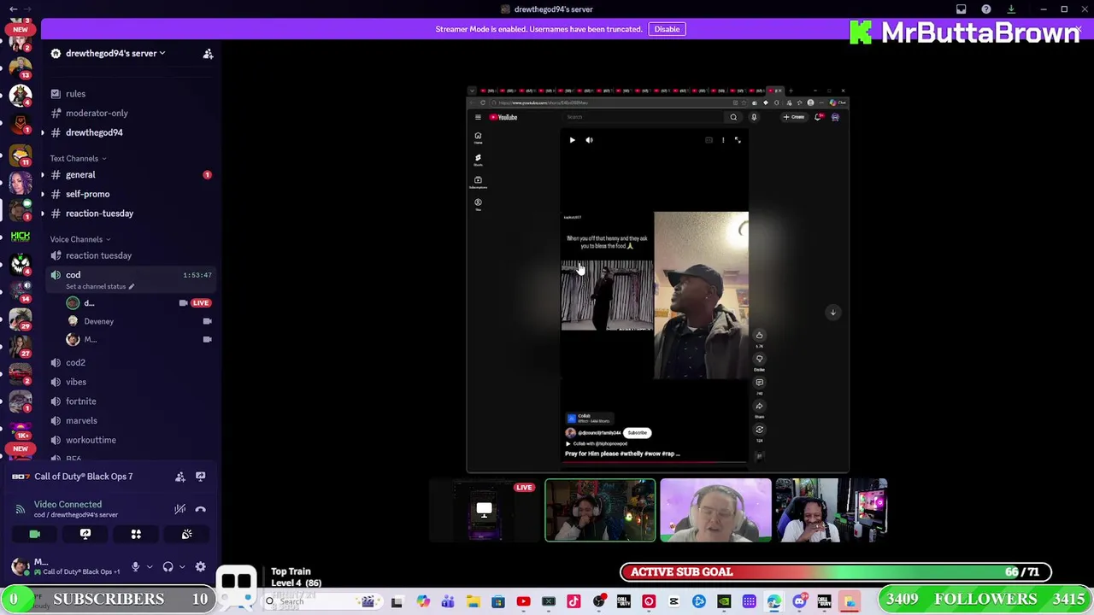This screenshot has height=615, width=1094.
Task: Open the moderator-only channel
Action: tap(97, 113)
